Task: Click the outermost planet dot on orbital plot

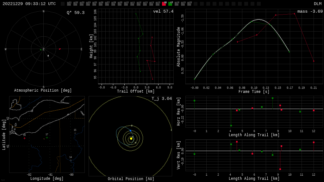Action: coord(171,130)
